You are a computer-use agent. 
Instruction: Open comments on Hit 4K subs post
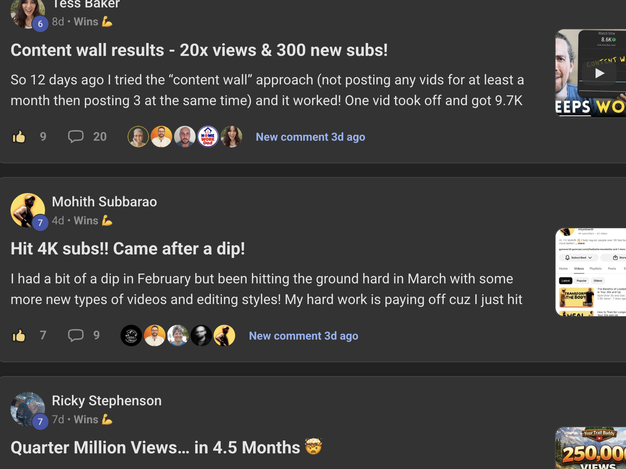pyautogui.click(x=76, y=335)
